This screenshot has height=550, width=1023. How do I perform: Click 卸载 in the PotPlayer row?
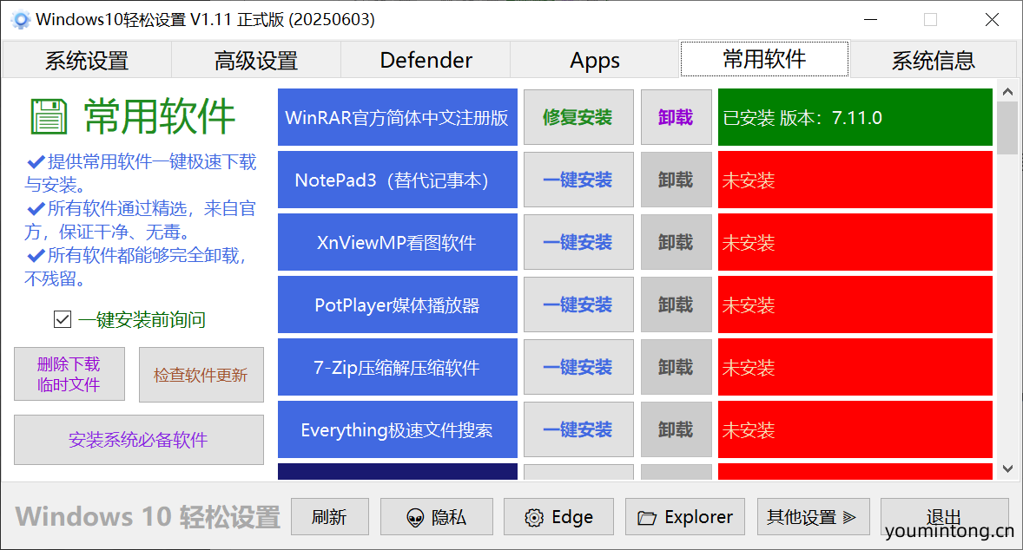(x=676, y=305)
